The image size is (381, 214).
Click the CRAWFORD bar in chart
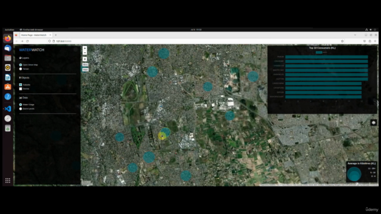pyautogui.click(x=323, y=88)
